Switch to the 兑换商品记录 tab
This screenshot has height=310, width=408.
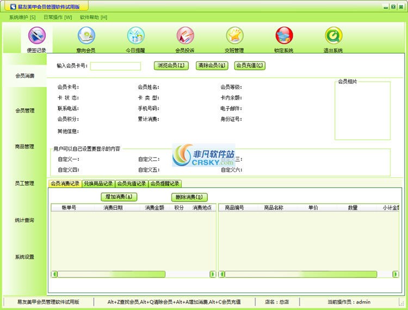[98, 184]
